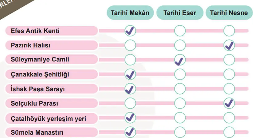Uncheck Tarihî Nesne for Pazırık Halısı
This screenshot has width=262, height=138.
(229, 45)
